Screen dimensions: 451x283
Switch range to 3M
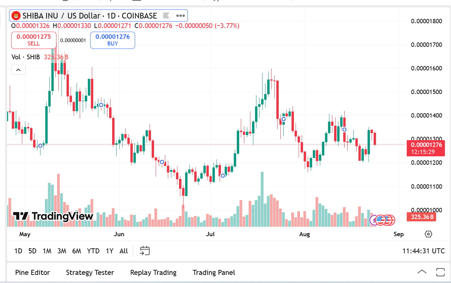[x=62, y=251]
